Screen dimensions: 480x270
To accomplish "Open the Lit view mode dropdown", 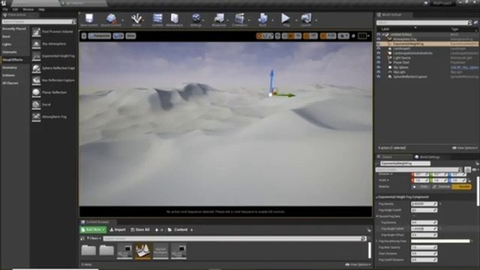I will [118, 36].
